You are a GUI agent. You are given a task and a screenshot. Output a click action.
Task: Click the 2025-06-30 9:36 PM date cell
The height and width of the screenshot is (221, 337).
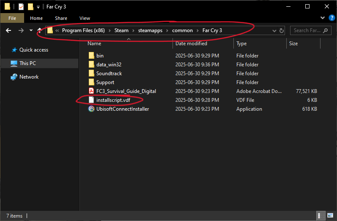pyautogui.click(x=197, y=64)
